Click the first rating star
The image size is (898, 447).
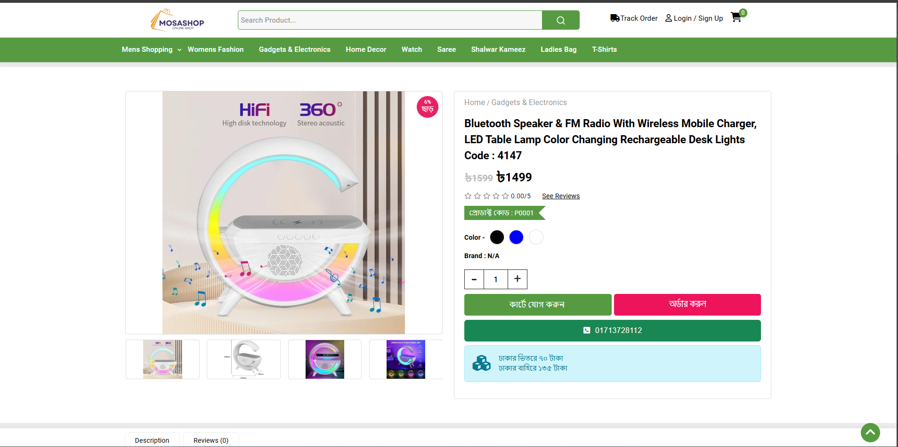point(468,196)
